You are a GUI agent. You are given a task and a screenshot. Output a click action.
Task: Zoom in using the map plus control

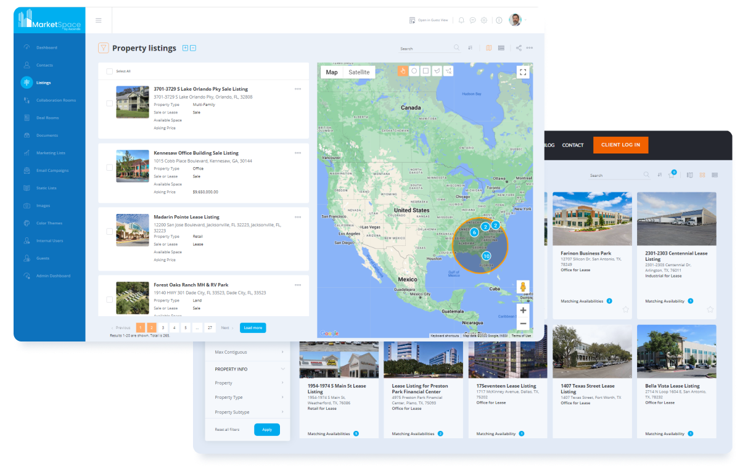pos(522,310)
